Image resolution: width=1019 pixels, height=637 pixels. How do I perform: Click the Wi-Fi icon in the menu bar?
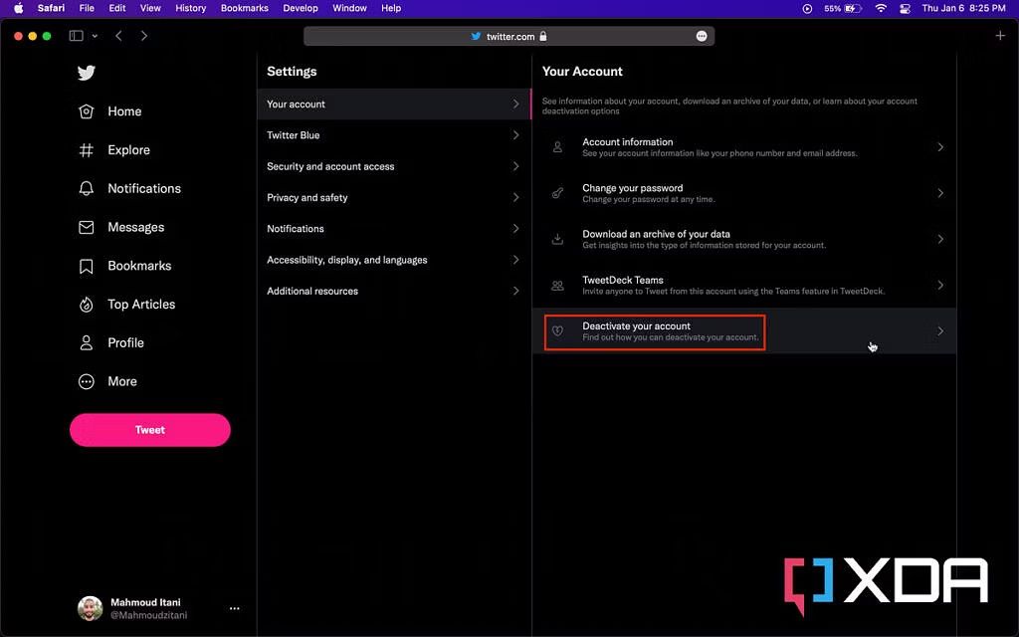click(881, 8)
